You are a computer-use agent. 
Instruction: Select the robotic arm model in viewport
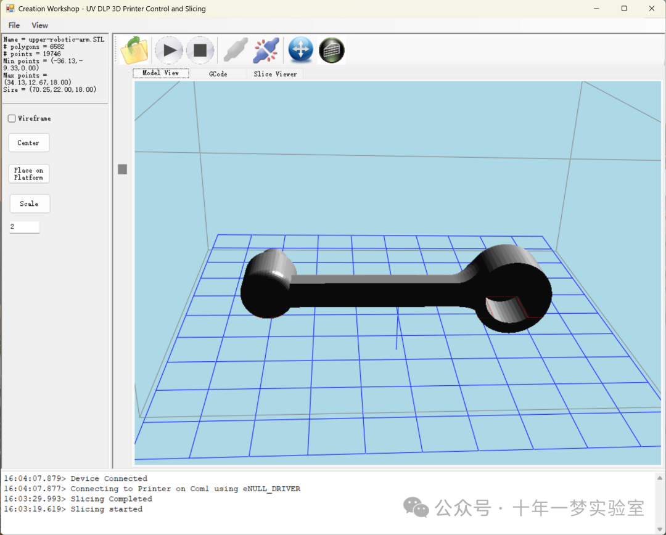pyautogui.click(x=396, y=288)
